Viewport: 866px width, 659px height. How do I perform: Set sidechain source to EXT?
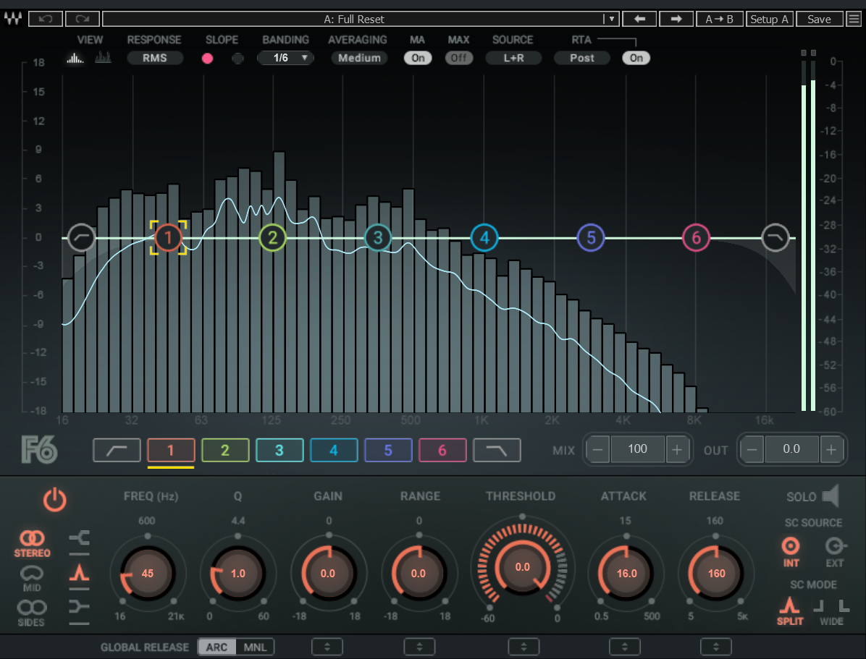click(x=835, y=552)
